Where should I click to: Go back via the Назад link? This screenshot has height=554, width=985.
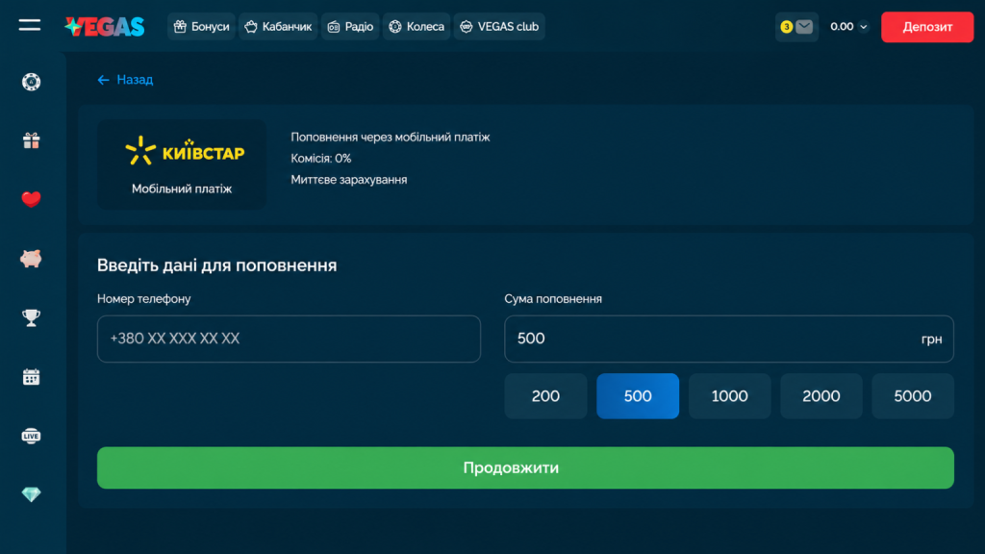click(126, 80)
